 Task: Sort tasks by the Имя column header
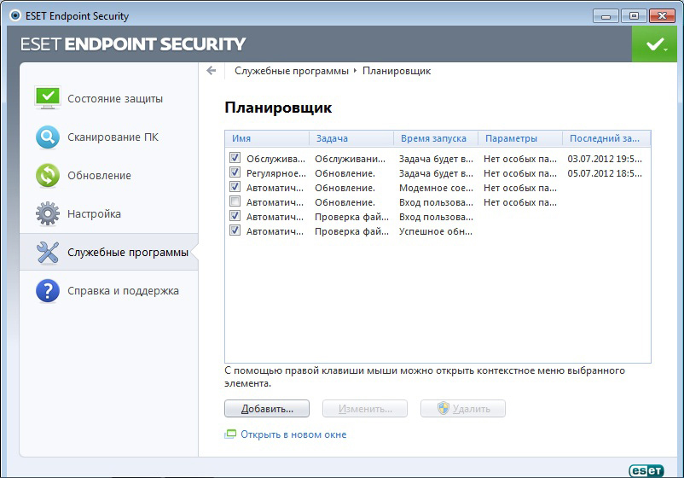tap(267, 138)
